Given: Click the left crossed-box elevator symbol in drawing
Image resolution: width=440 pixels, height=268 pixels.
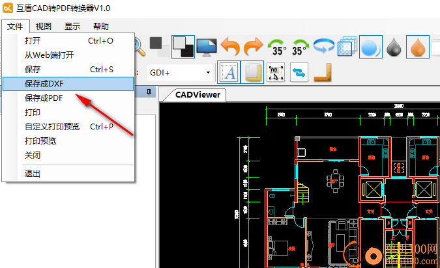Looking at the screenshot, I should coord(374,189).
